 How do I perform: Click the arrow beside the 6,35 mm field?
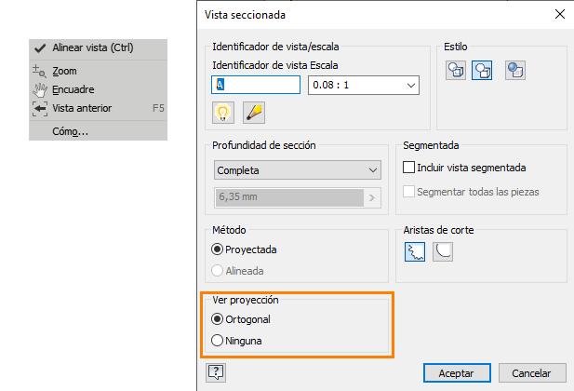pos(372,197)
